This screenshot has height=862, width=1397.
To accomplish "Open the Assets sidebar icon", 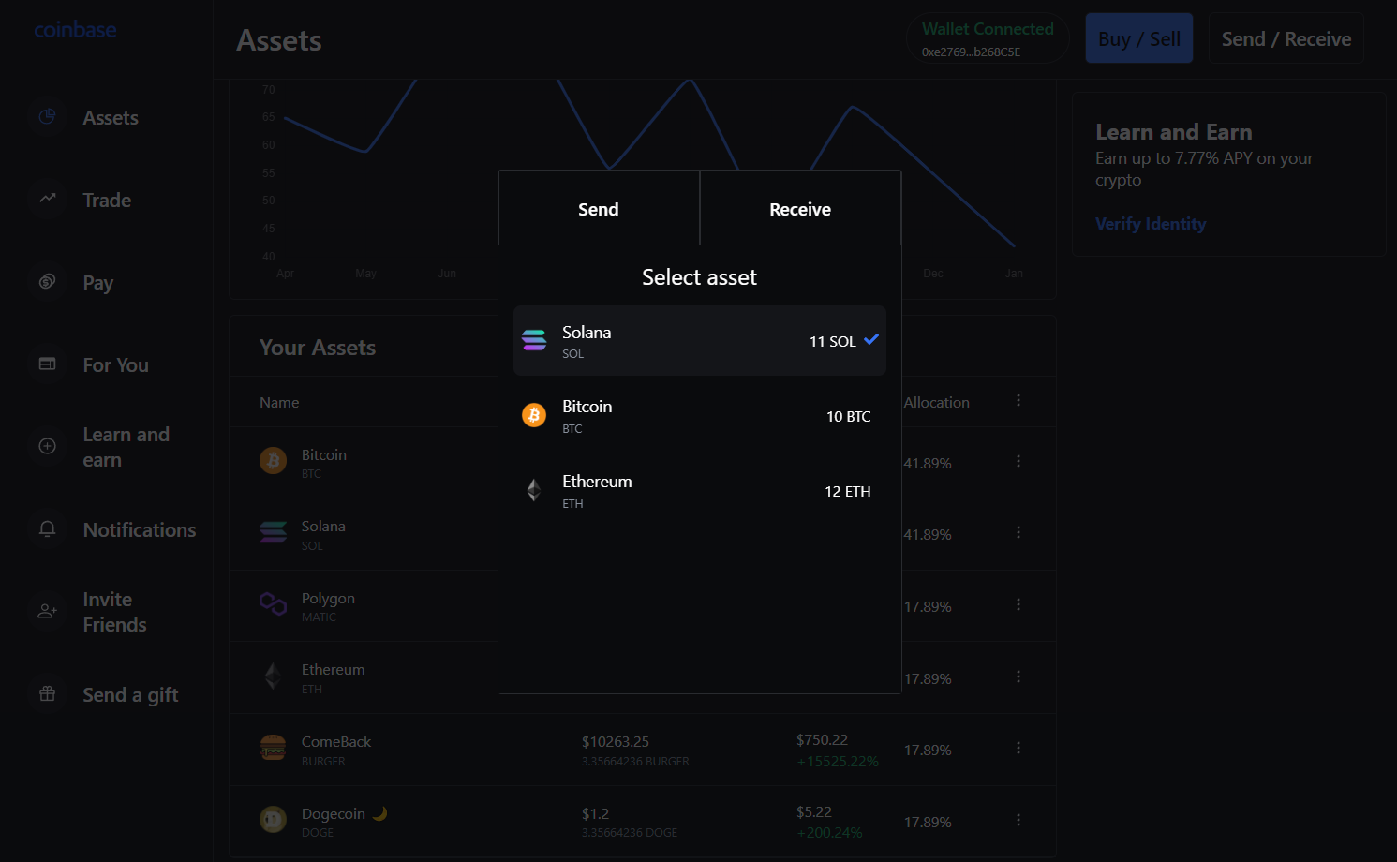I will point(47,117).
